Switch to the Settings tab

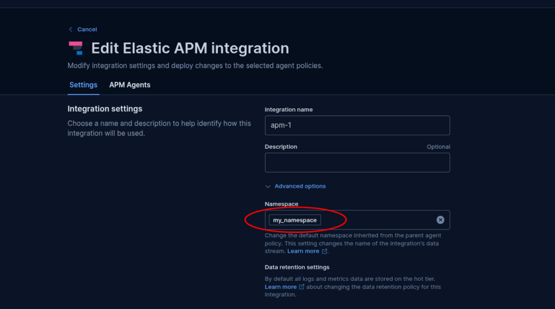click(83, 85)
